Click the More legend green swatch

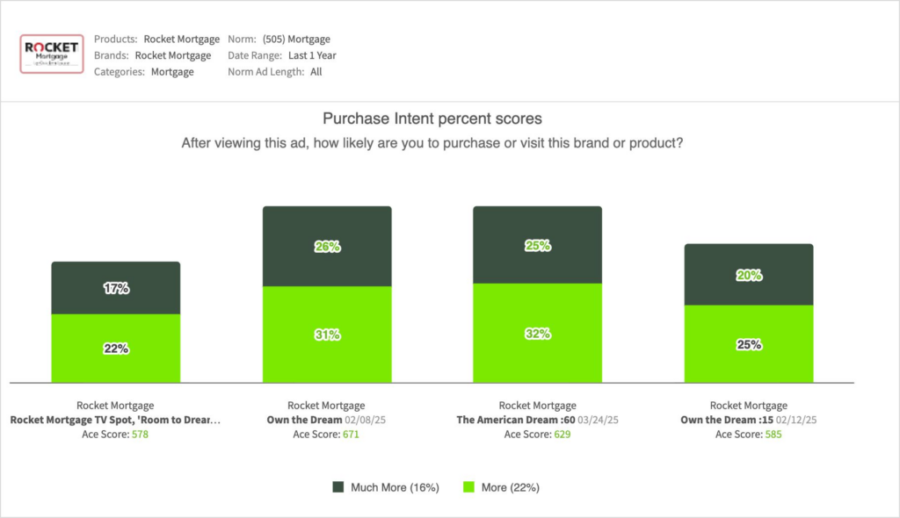click(x=466, y=486)
